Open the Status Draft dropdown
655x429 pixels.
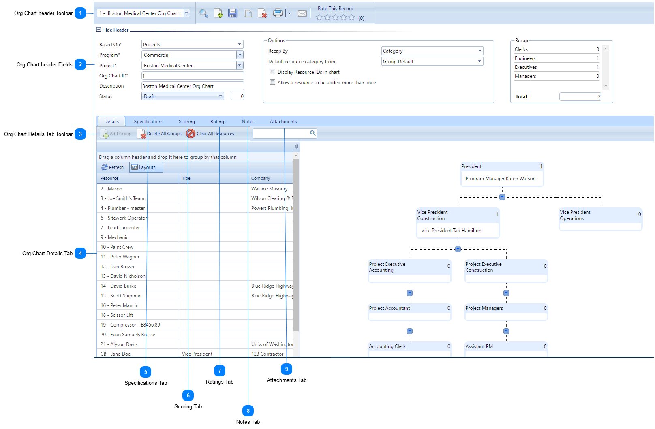220,96
